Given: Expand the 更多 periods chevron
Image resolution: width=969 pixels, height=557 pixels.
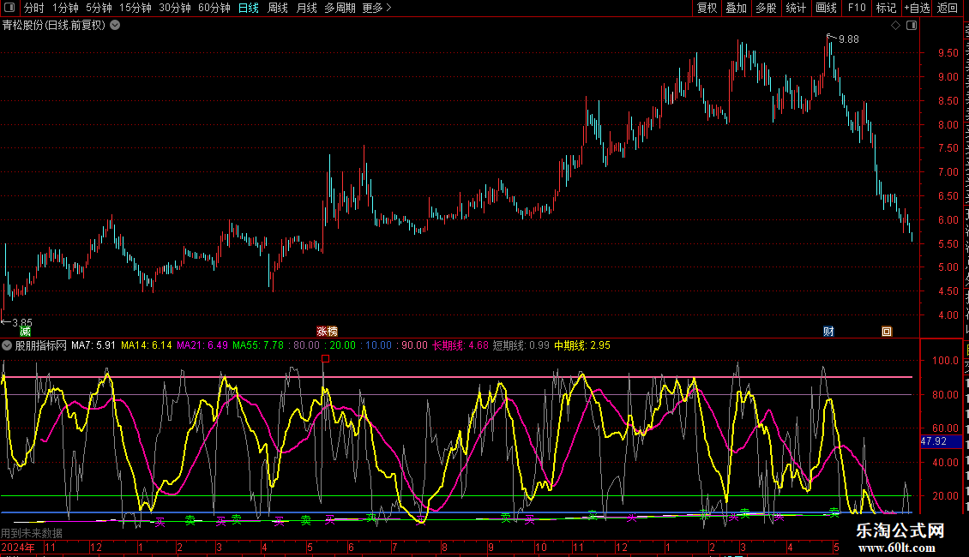Looking at the screenshot, I should tap(388, 8).
